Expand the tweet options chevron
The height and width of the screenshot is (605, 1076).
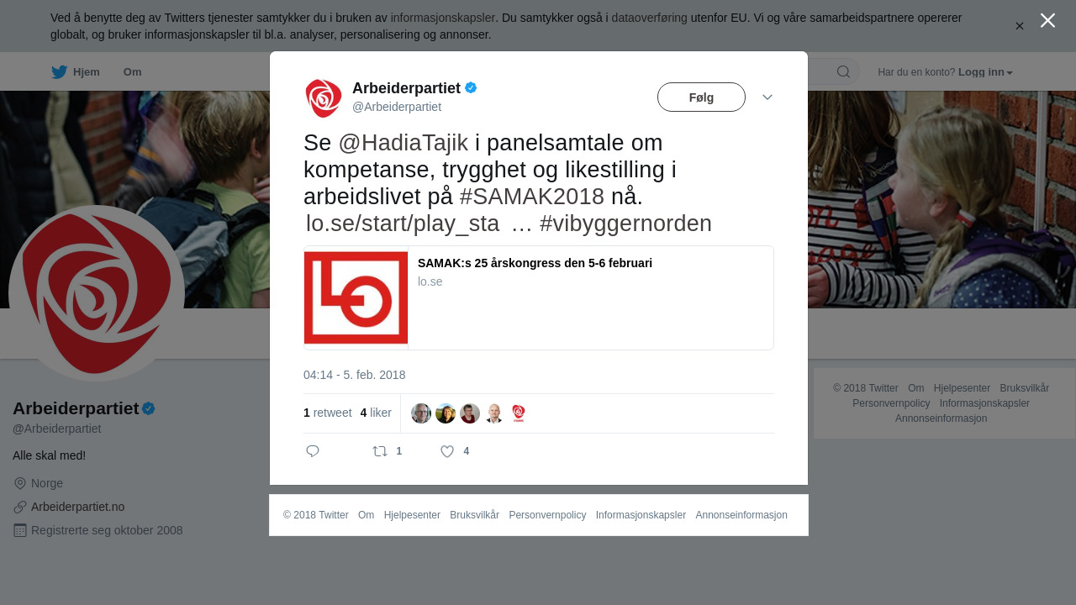coord(767,97)
